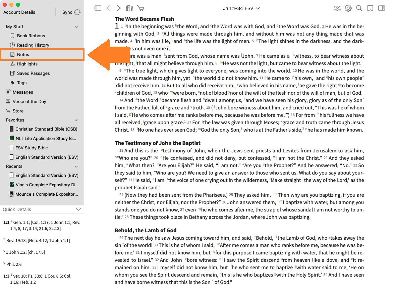The width and height of the screenshot is (395, 288).
Task: Click cross-reference marker 'a' in verse 1
Action: pos(126,26)
